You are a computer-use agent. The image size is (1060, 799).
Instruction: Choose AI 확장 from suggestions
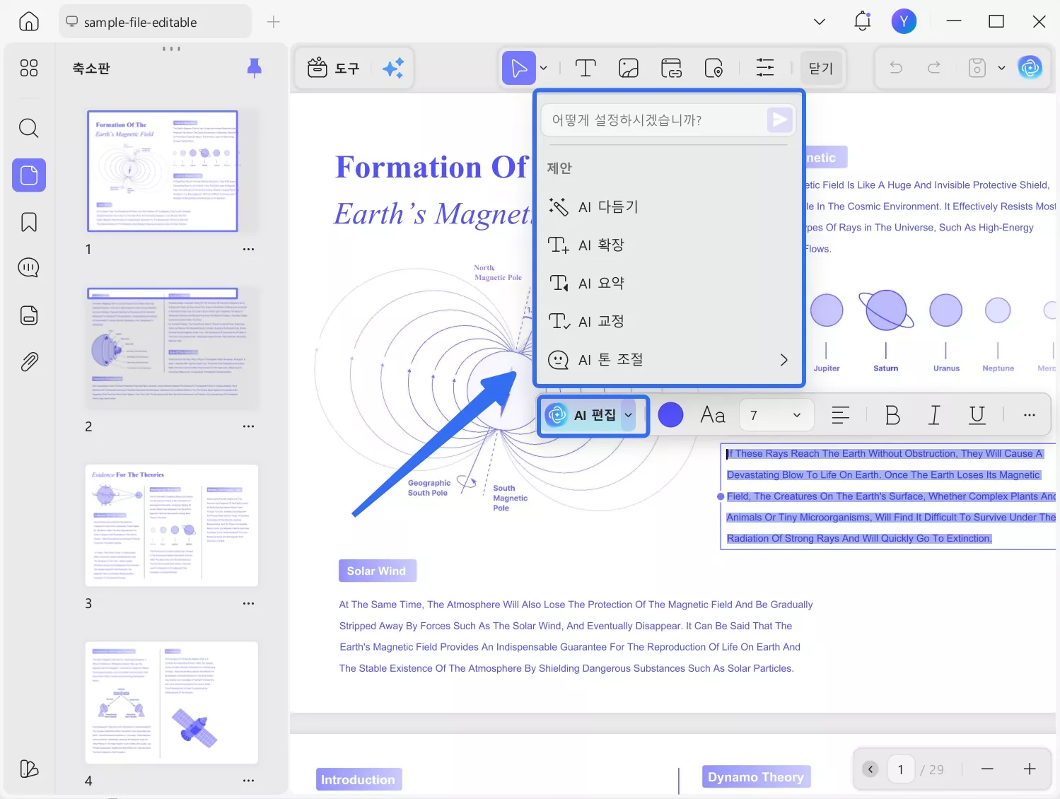[669, 245]
